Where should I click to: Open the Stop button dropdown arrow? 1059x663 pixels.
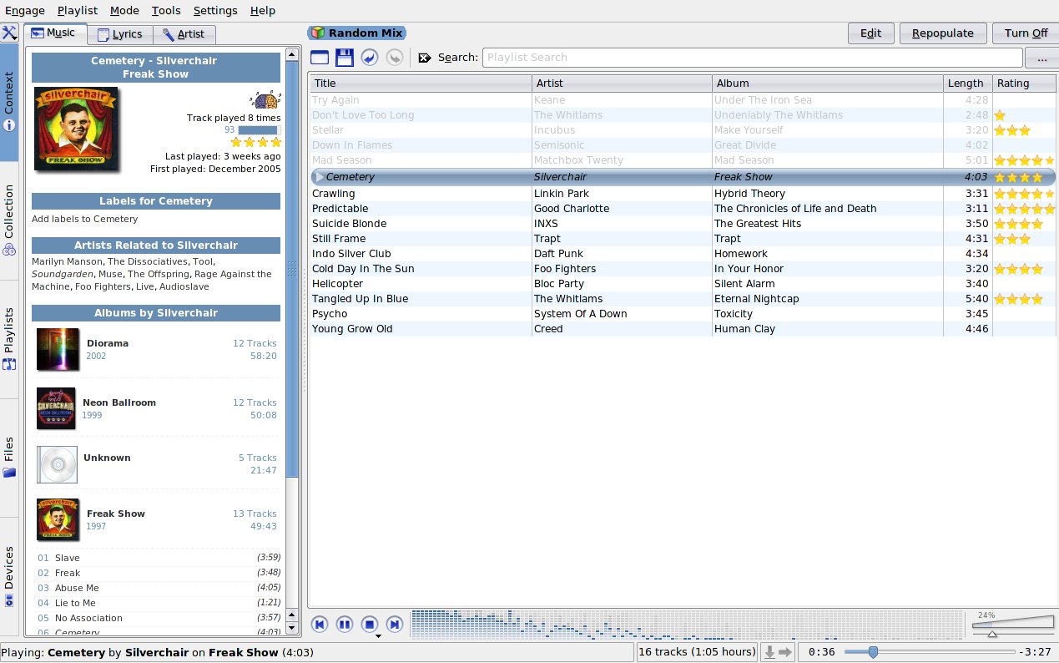pyautogui.click(x=379, y=636)
